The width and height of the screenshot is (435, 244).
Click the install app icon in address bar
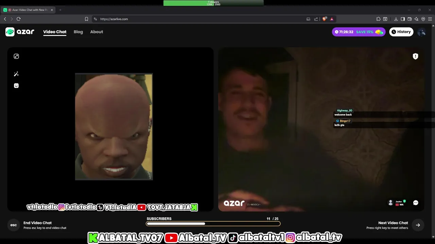coord(308,19)
